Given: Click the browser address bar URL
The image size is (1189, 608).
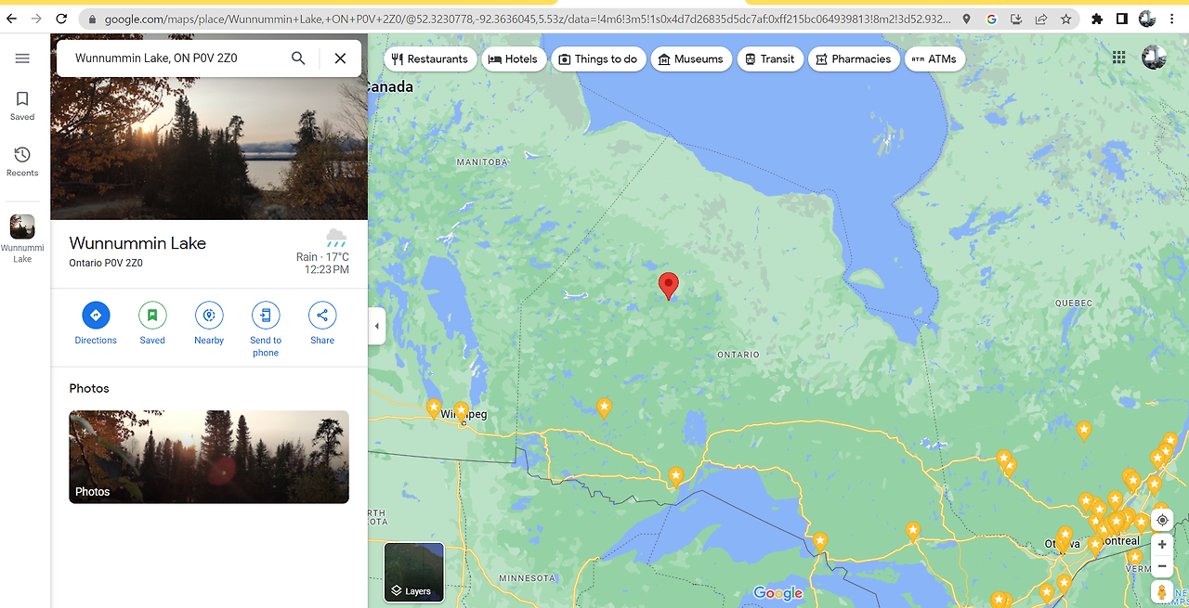Looking at the screenshot, I should click(x=527, y=19).
